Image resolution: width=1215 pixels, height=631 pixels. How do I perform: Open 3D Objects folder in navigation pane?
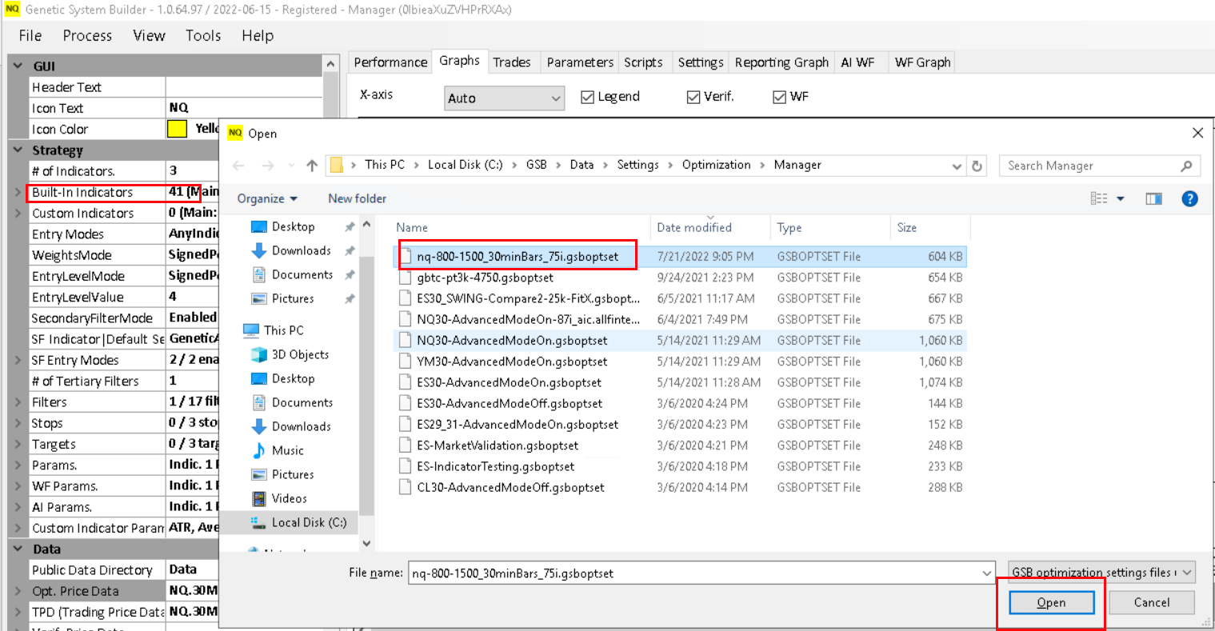(299, 354)
